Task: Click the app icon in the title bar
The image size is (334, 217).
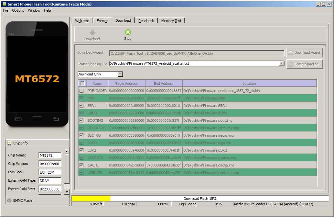Action: pyautogui.click(x=4, y=4)
